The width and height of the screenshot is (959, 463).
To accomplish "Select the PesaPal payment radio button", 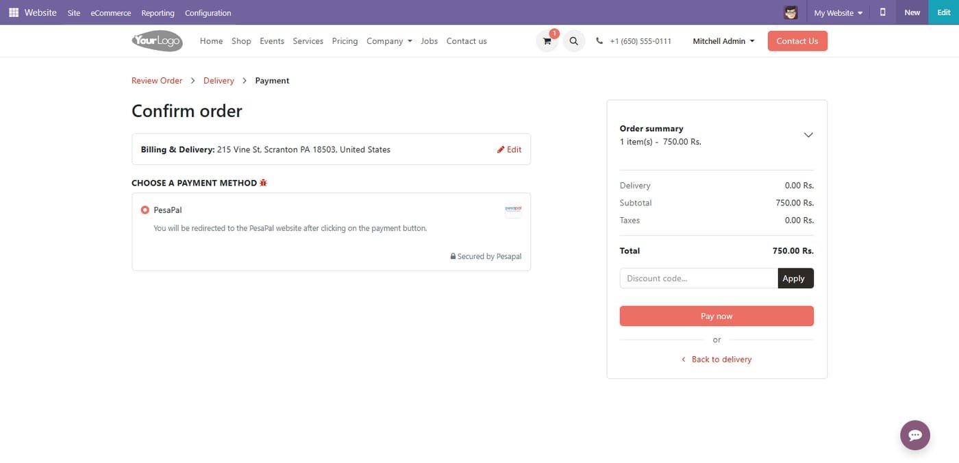I will tap(145, 210).
